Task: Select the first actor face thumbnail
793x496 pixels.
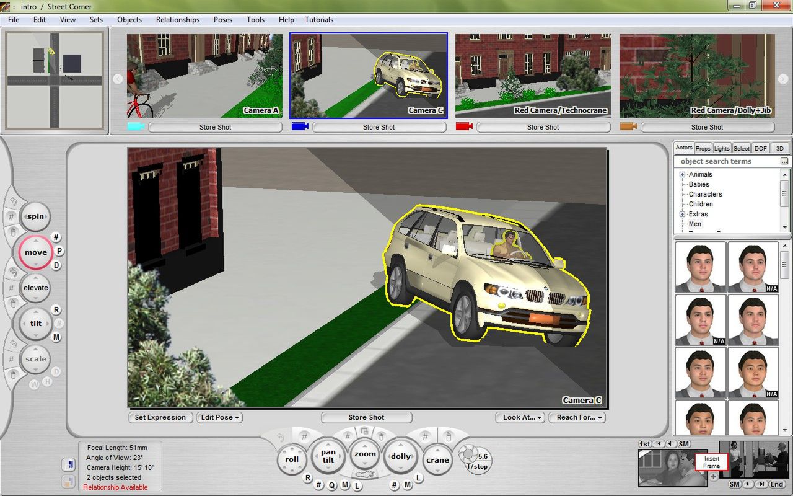Action: pos(701,268)
